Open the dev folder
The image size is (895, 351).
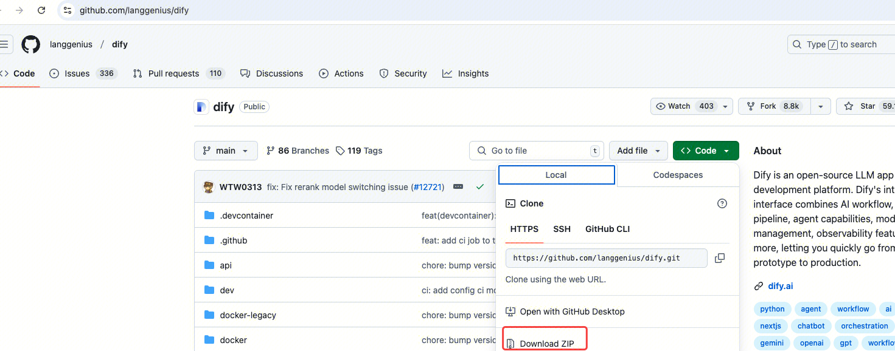[227, 290]
